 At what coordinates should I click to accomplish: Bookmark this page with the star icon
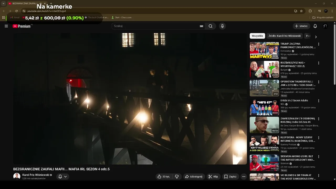(301, 11)
